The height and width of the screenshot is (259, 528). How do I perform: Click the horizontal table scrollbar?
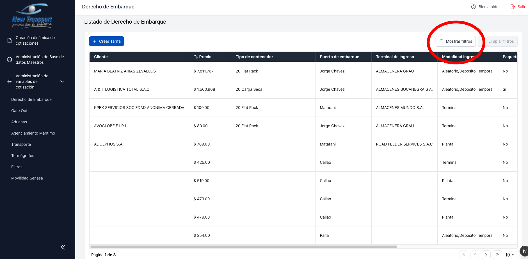244,247
